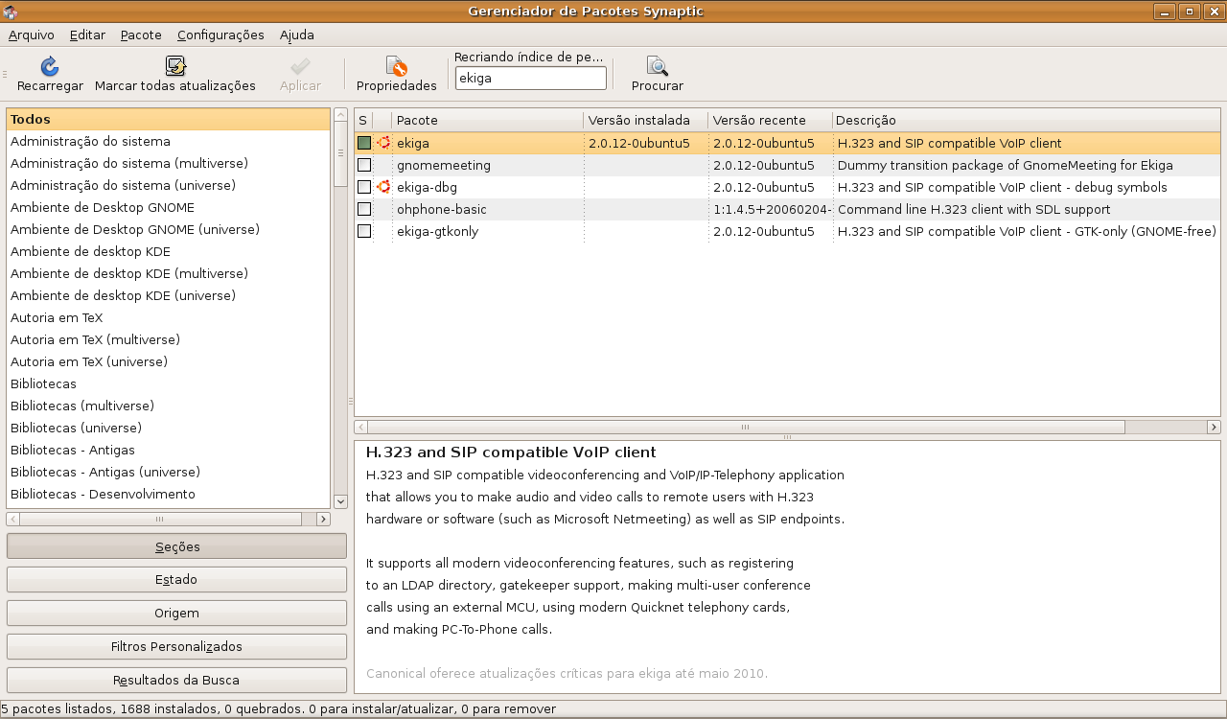
Task: Select the Todos category
Action: [169, 120]
